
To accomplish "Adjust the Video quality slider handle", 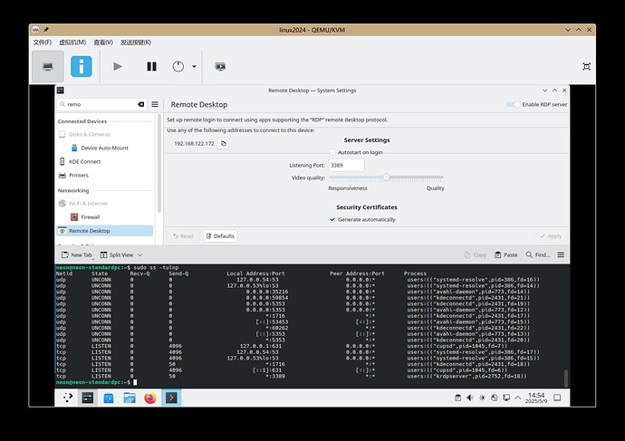I will [x=386, y=177].
